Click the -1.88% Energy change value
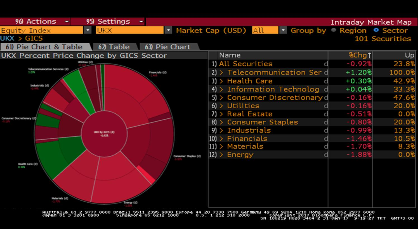The image size is (418, 229). [x=359, y=155]
